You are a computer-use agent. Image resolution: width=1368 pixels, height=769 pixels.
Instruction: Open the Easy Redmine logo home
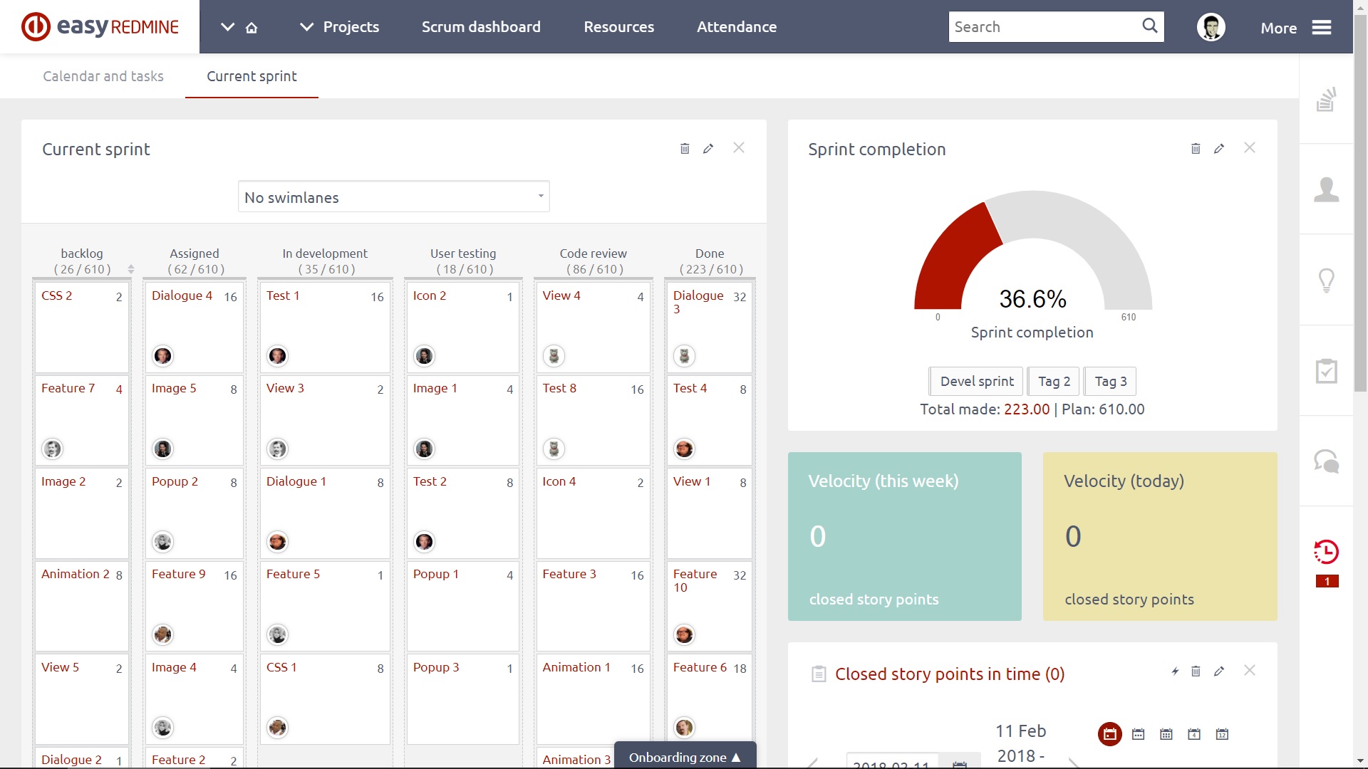[100, 27]
